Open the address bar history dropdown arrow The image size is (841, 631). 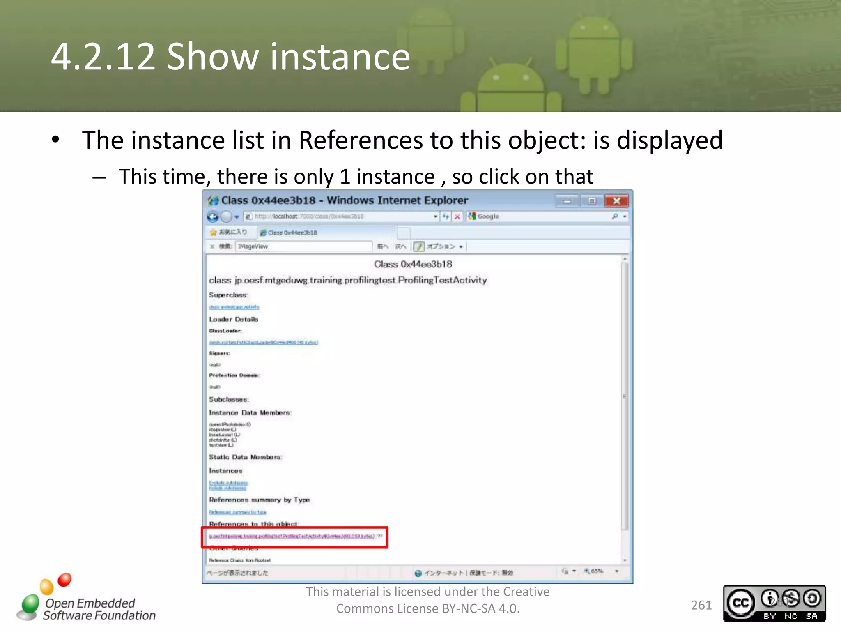[435, 216]
